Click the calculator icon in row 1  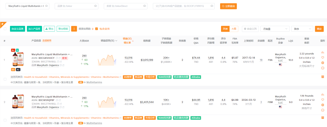322,77
